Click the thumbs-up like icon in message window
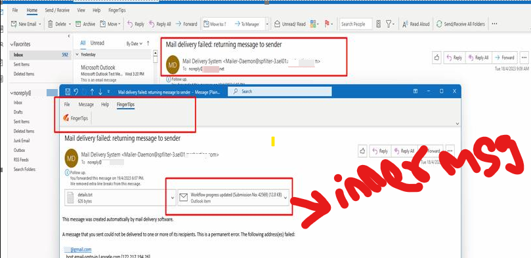531x258 pixels. tap(363, 151)
